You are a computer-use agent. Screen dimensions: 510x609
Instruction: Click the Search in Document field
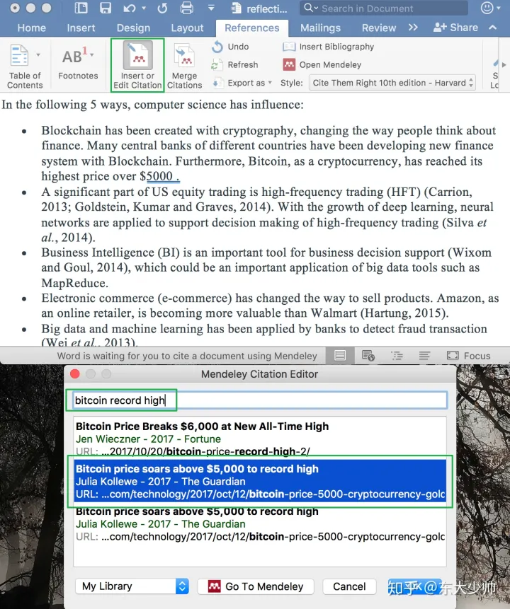tap(384, 8)
